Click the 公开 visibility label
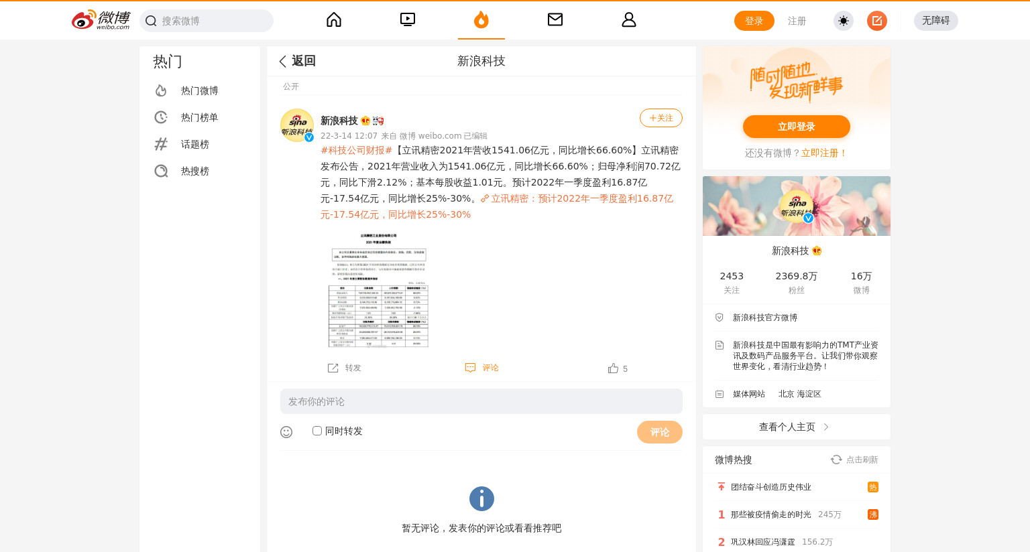Viewport: 1030px width, 552px height. (291, 86)
